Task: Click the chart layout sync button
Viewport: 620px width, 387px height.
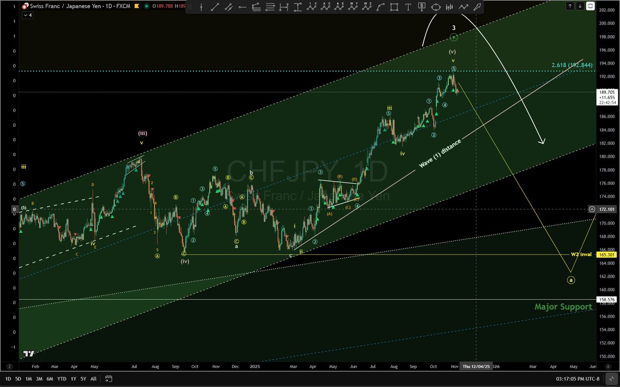Action: tap(591, 6)
